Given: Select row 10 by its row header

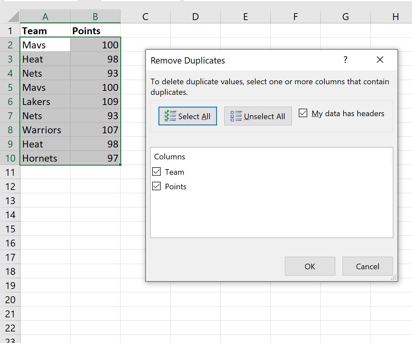Looking at the screenshot, I should point(10,158).
